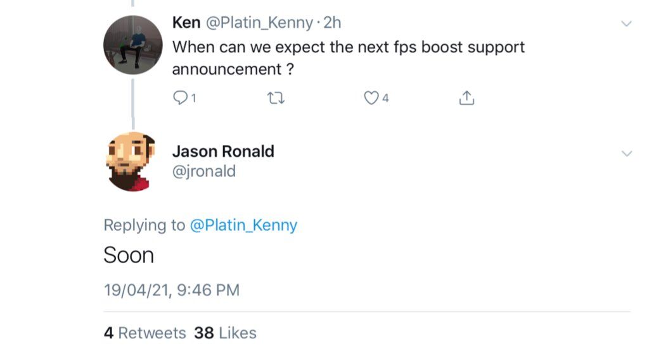Click the 19/04/21, 9:46 PM timestamp
This screenshot has height=351, width=649.
(171, 290)
